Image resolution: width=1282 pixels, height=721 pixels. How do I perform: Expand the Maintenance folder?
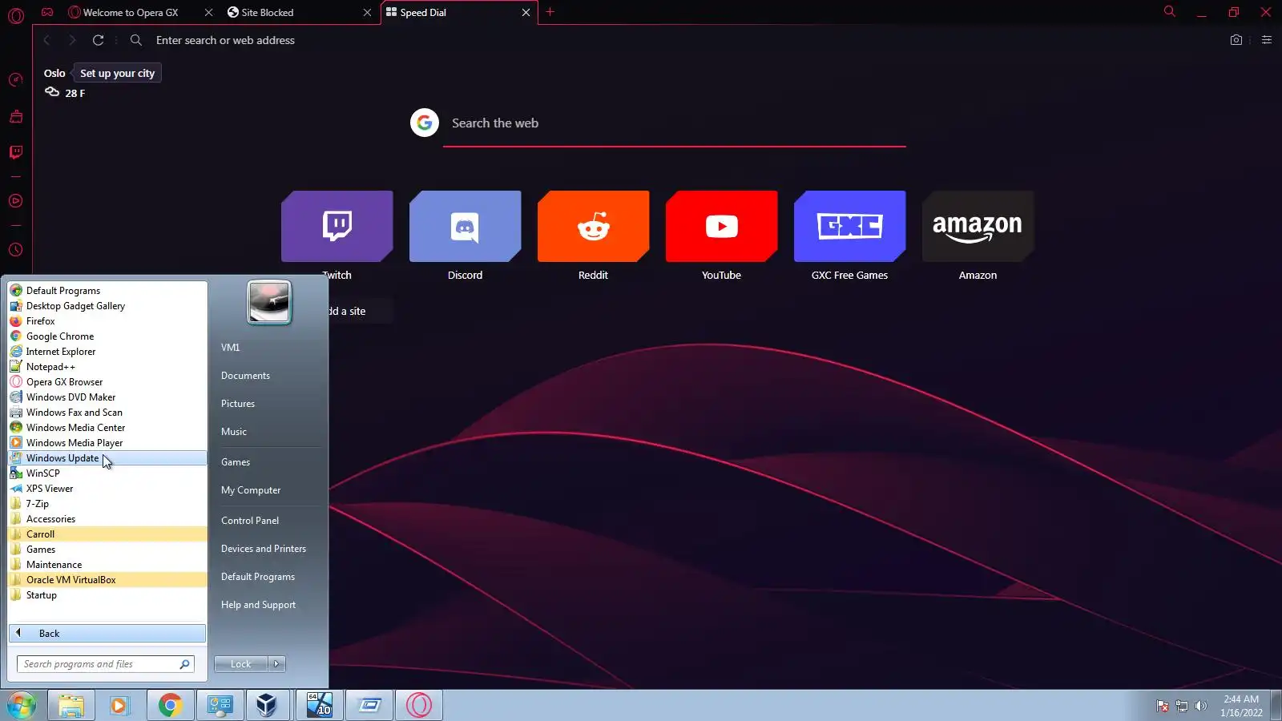[x=107, y=565]
